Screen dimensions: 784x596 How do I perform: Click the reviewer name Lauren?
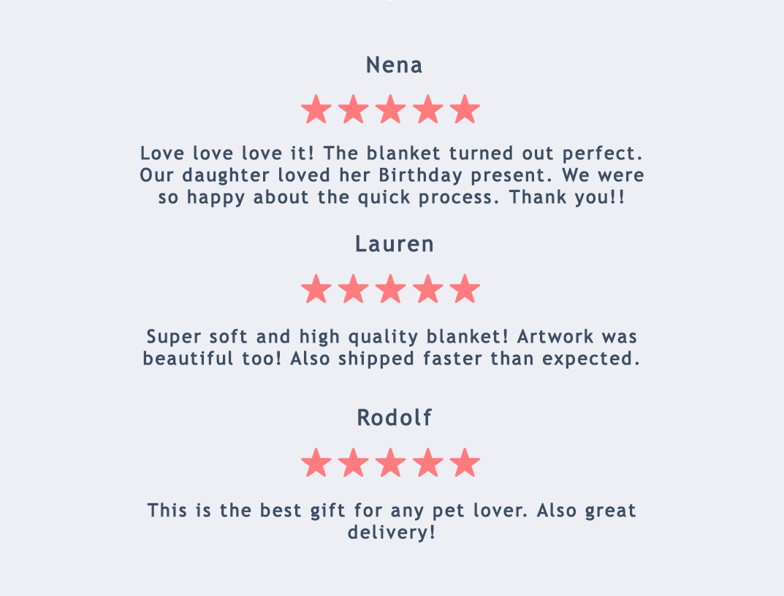[395, 244]
